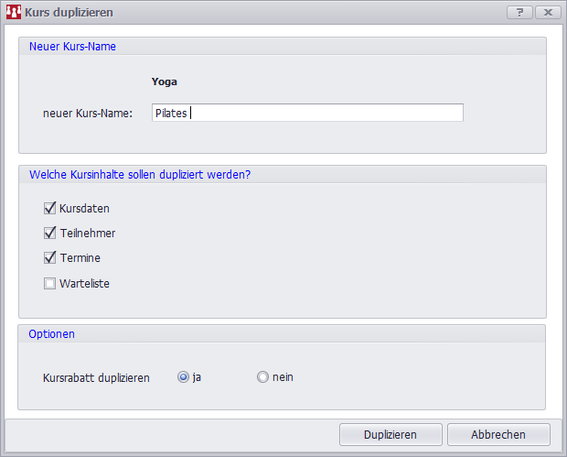Click the Kurs duplizieren title bar text
This screenshot has height=457, width=567.
click(70, 13)
